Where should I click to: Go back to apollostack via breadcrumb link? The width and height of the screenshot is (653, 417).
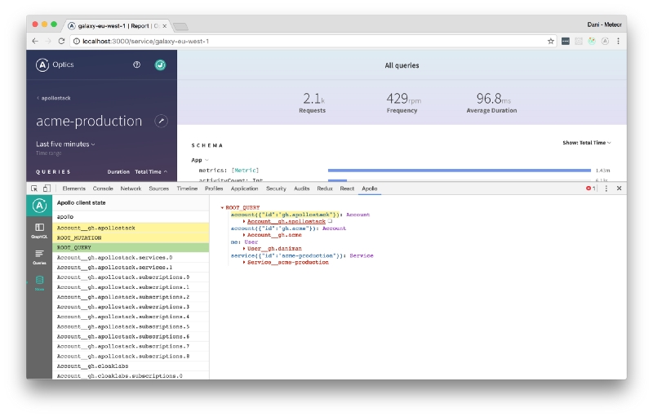coord(54,98)
